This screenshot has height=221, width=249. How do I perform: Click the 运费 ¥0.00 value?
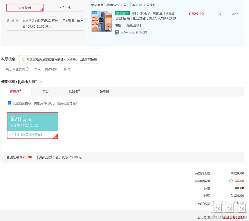point(240,188)
